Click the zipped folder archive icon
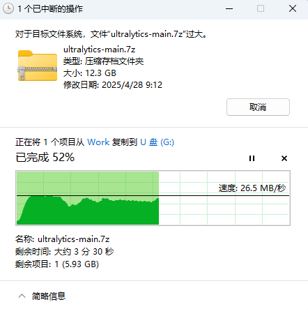This screenshot has width=308, height=309. [x=38, y=66]
